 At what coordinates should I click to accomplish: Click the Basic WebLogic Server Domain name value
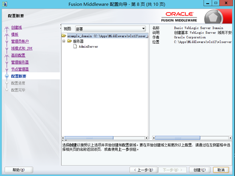click(198, 28)
